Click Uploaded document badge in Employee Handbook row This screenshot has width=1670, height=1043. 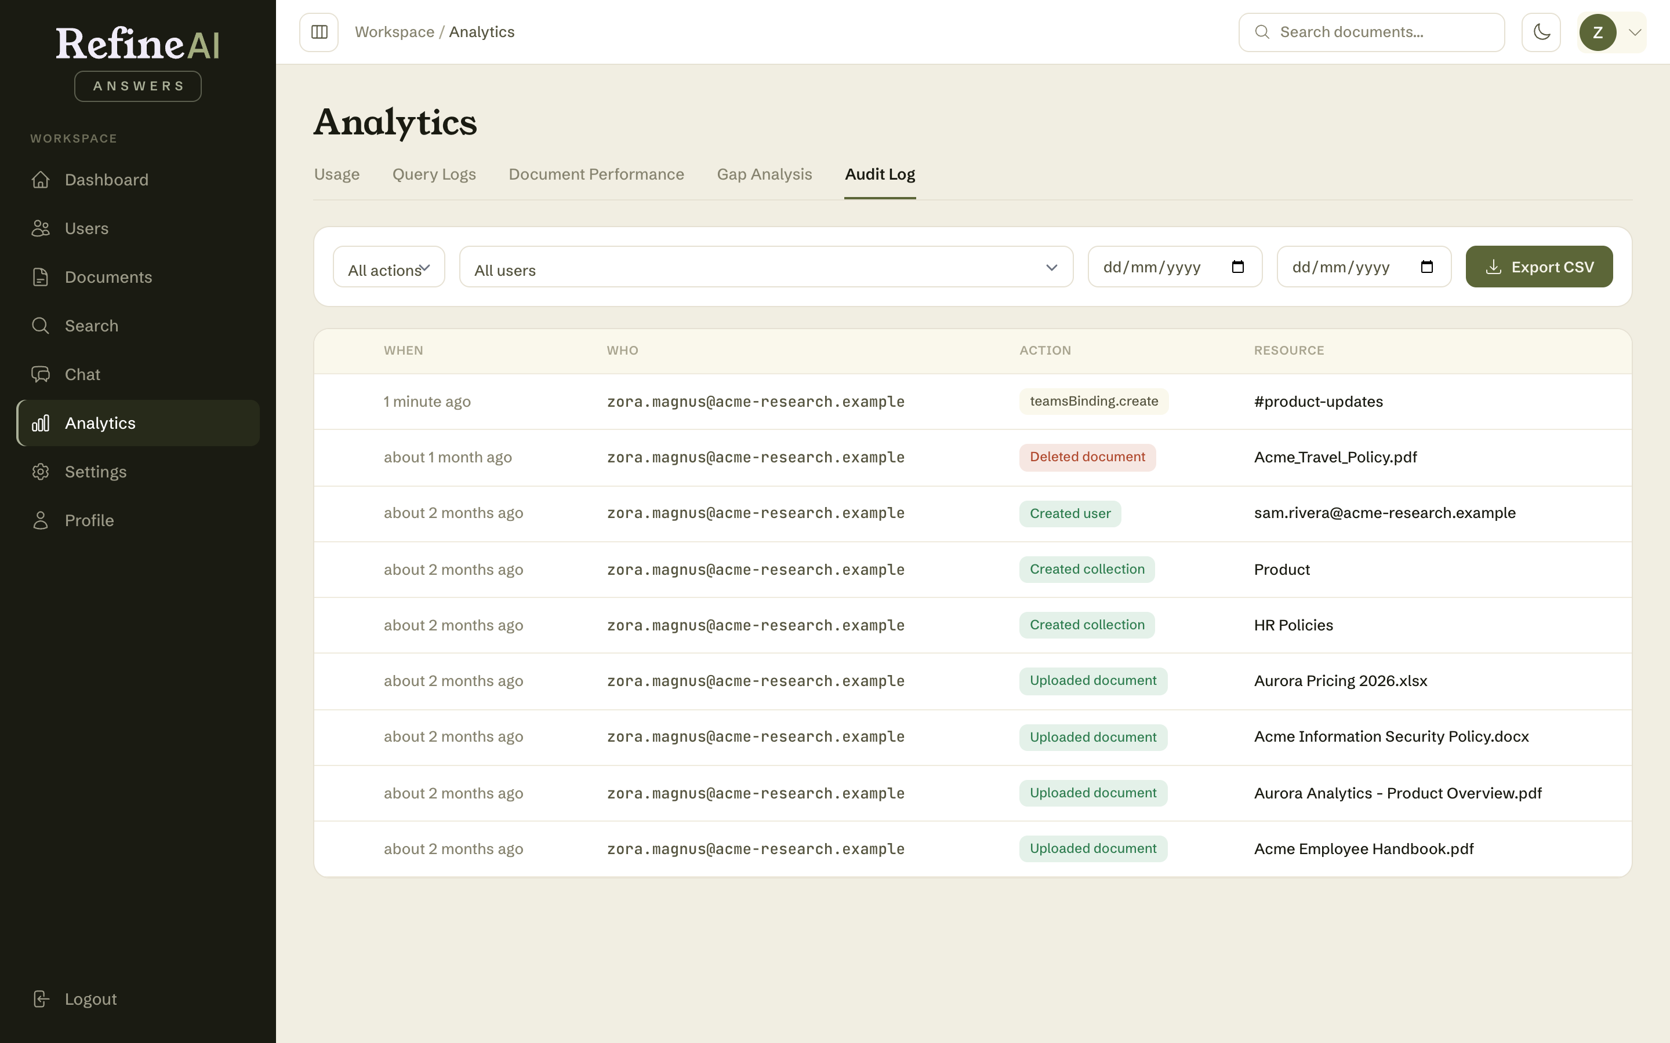[x=1093, y=849]
